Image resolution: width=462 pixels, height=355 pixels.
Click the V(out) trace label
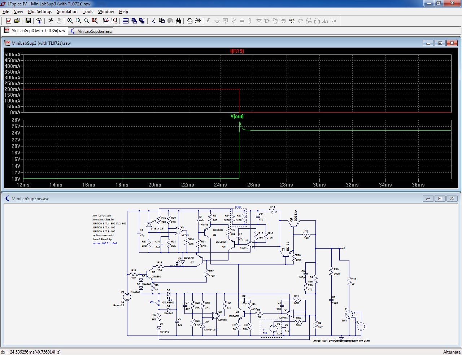[x=237, y=116]
